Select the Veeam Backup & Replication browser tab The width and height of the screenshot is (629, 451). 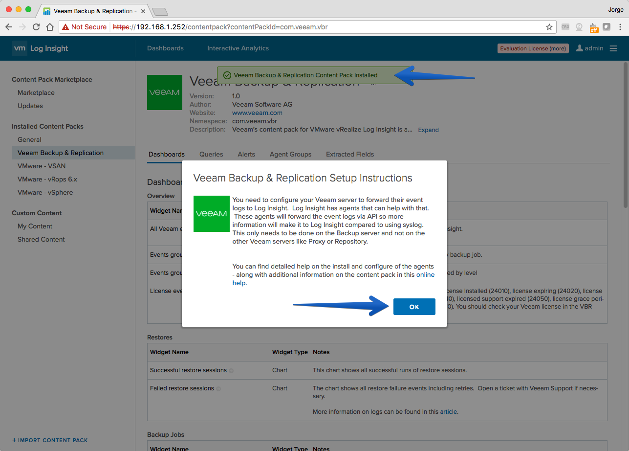[x=94, y=11]
